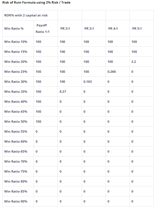Click the 8.37 value cell
Viewport: 155px width, 207px height.
[70, 92]
